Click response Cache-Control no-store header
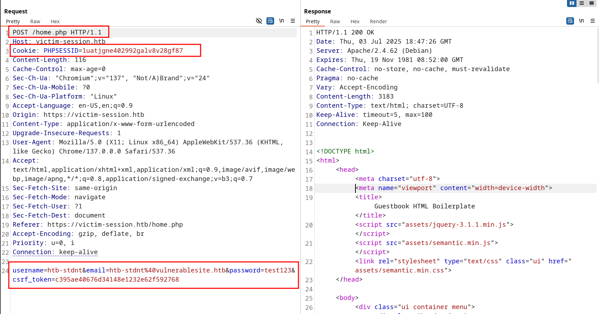This screenshot has width=599, height=314. 413,69
